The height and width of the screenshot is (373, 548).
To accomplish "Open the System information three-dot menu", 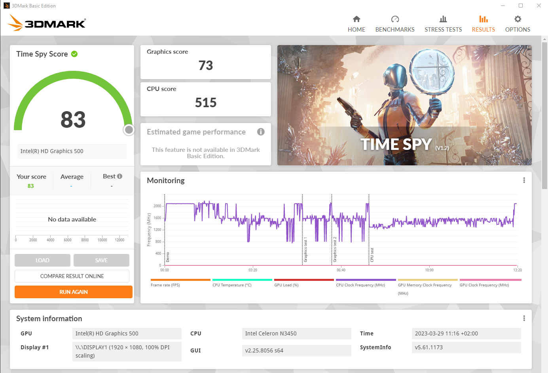I will 524,318.
